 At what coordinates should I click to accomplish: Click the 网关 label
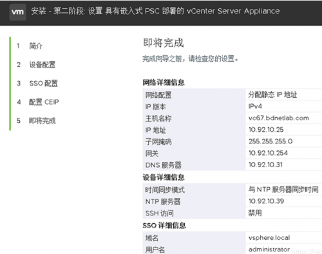coord(152,154)
